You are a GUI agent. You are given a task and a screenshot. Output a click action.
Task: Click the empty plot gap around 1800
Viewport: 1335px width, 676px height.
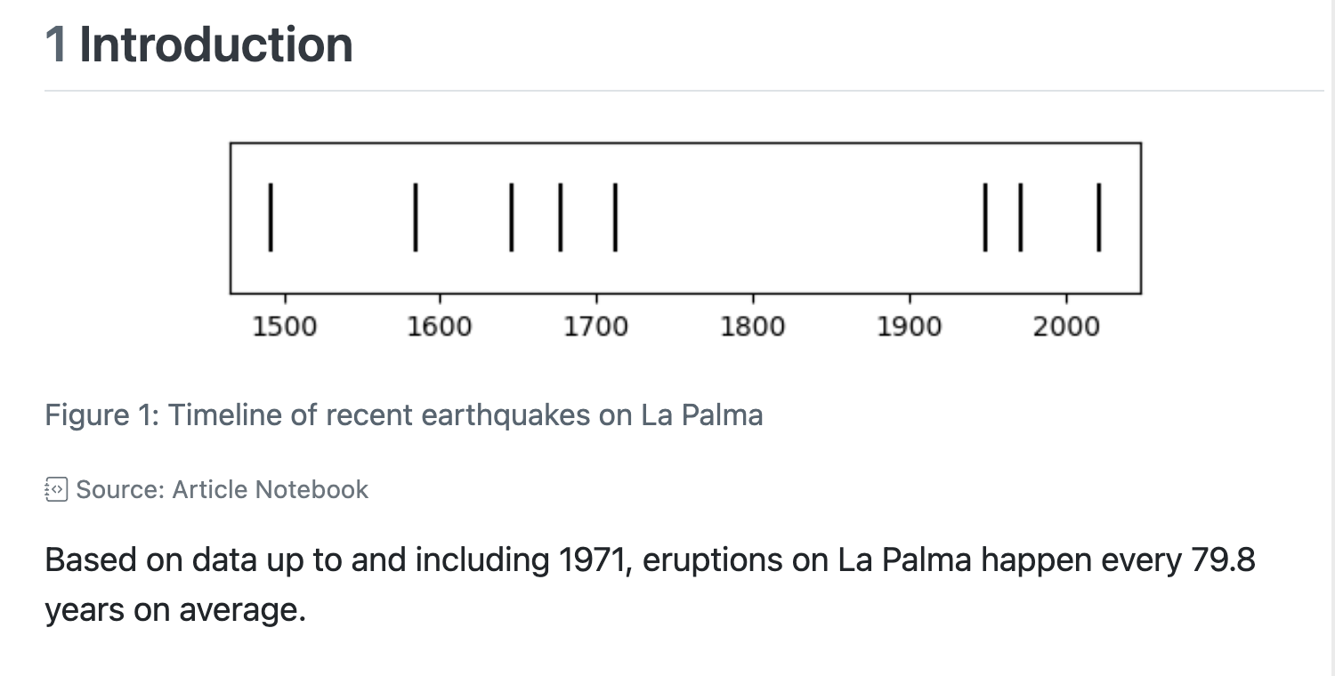coord(783,217)
